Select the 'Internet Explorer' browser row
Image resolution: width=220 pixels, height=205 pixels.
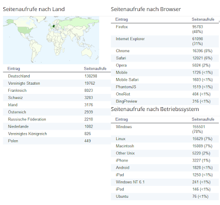[165, 41]
